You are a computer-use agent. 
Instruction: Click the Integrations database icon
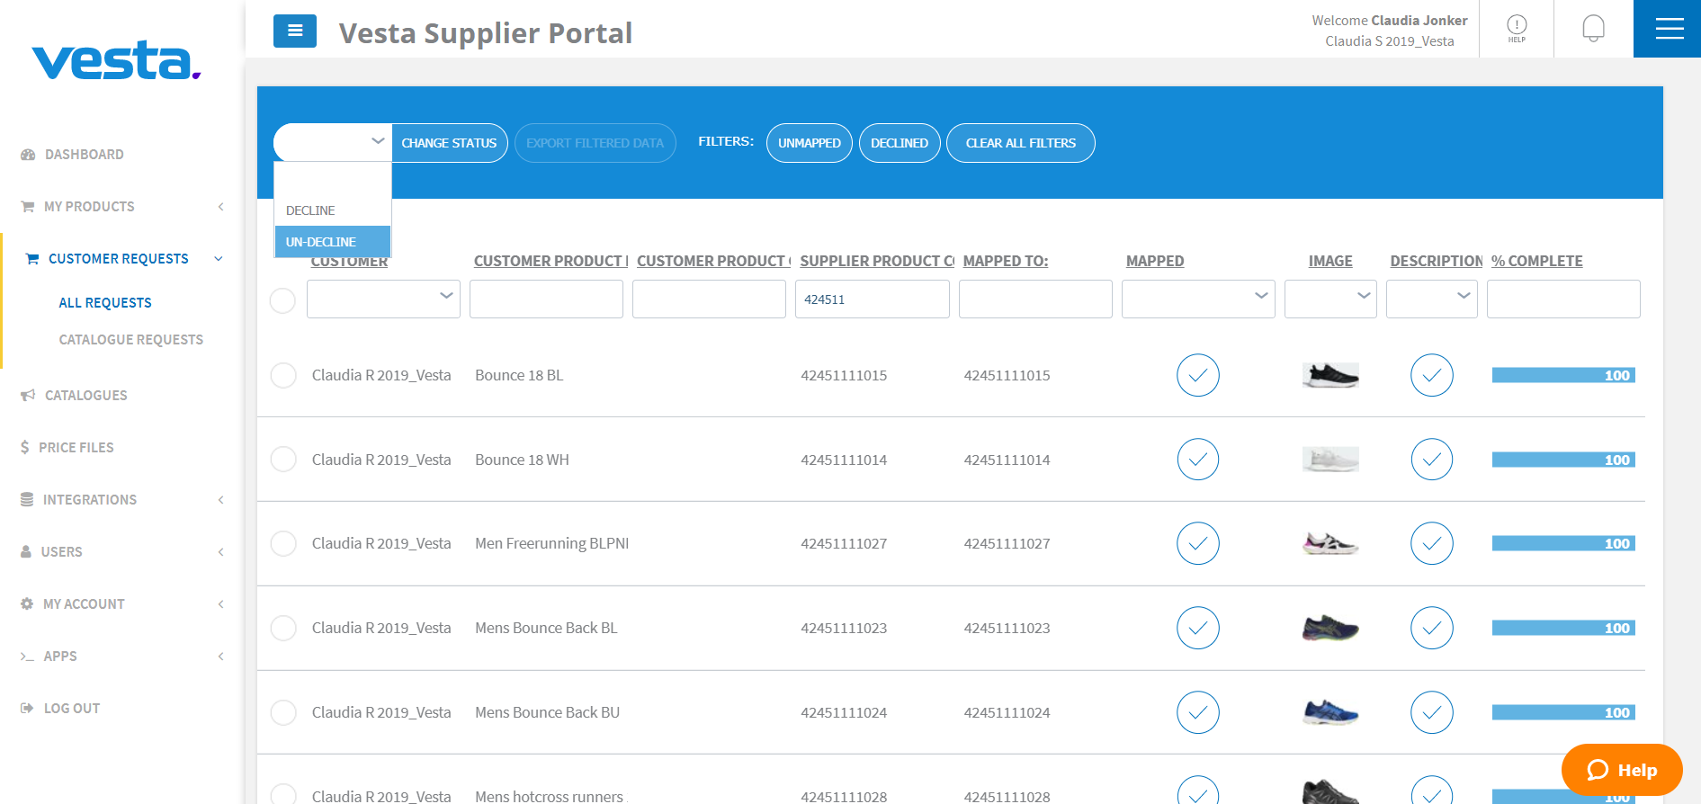(27, 500)
